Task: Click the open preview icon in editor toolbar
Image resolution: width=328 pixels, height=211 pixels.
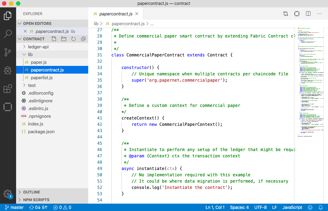Action: point(297,14)
